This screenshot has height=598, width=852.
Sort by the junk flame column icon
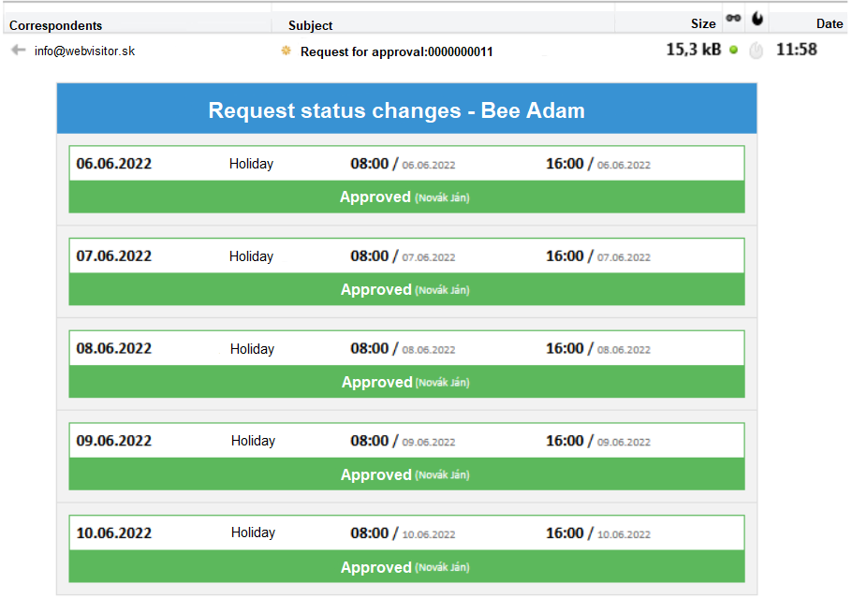coord(757,20)
